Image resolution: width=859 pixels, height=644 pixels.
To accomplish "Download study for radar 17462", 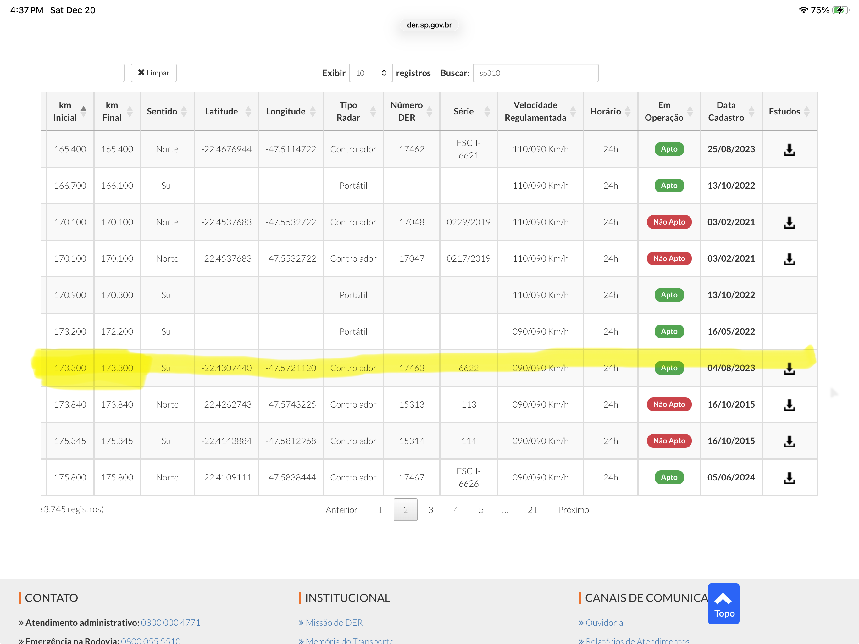I will [789, 150].
